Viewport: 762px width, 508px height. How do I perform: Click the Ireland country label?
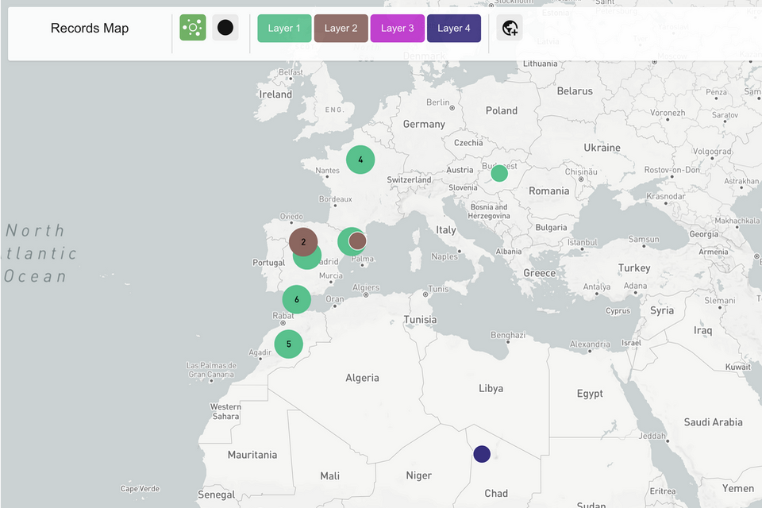[275, 94]
